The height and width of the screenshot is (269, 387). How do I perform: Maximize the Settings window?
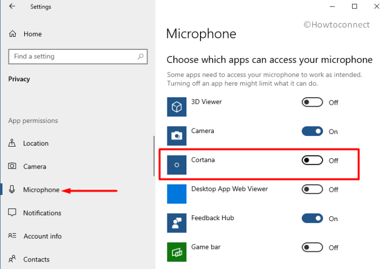click(x=354, y=7)
